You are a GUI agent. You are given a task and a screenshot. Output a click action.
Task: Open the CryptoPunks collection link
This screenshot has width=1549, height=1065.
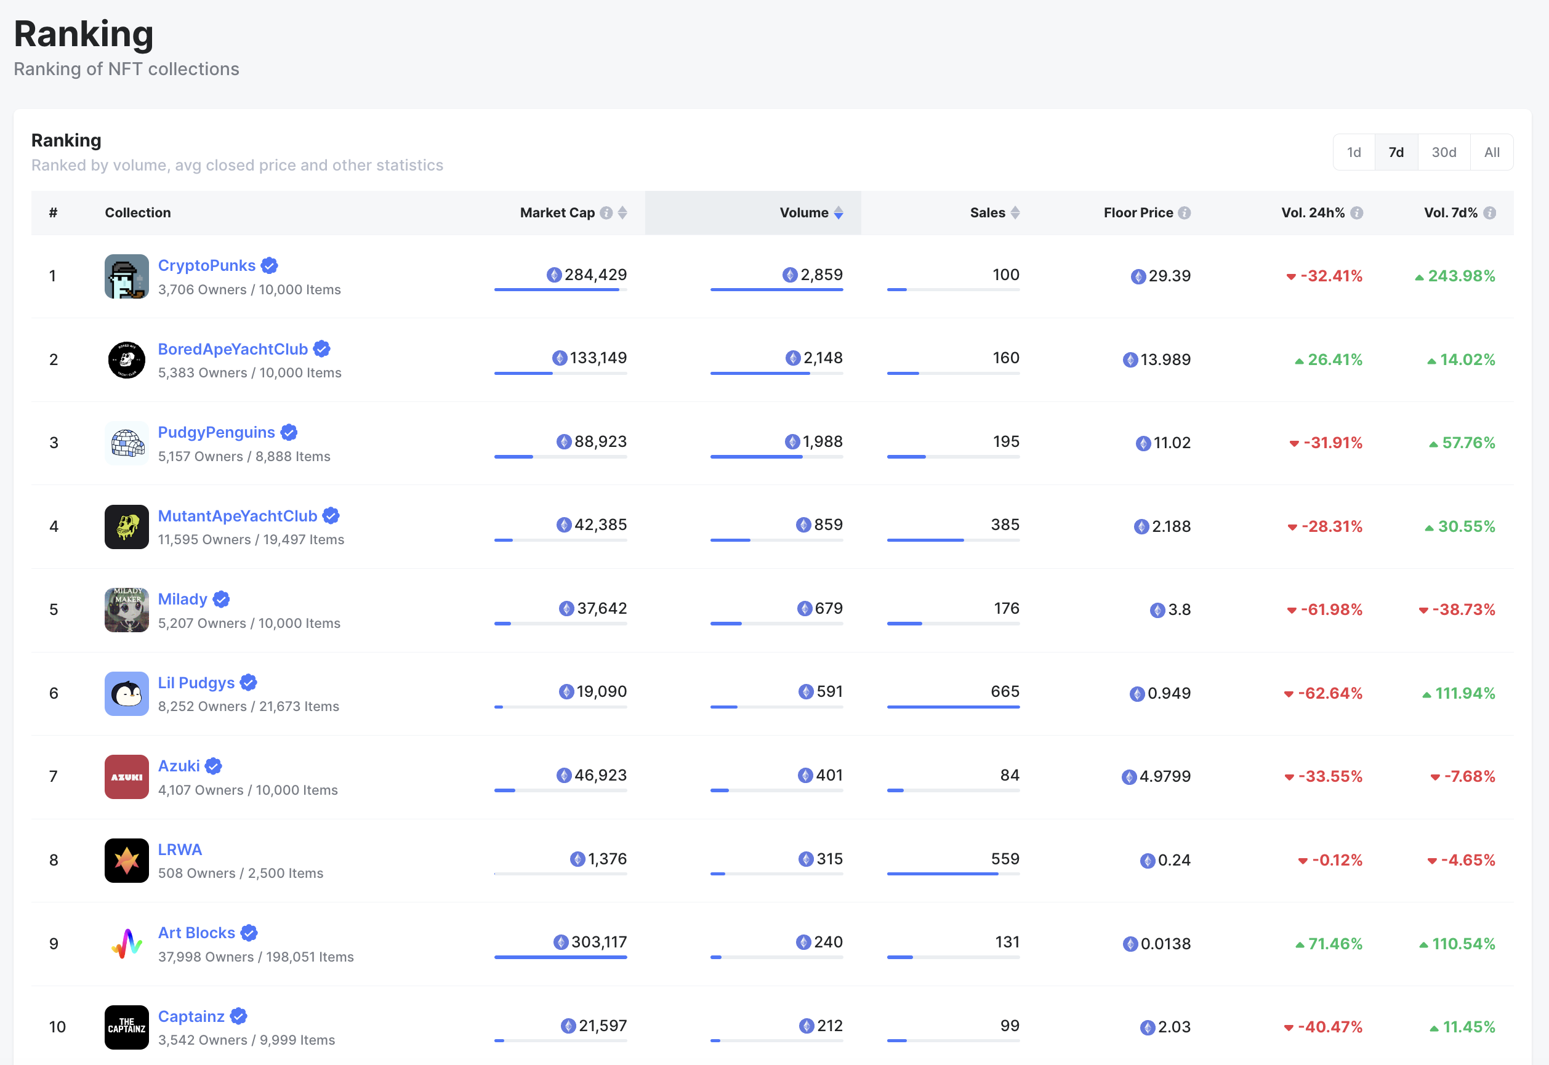tap(206, 265)
